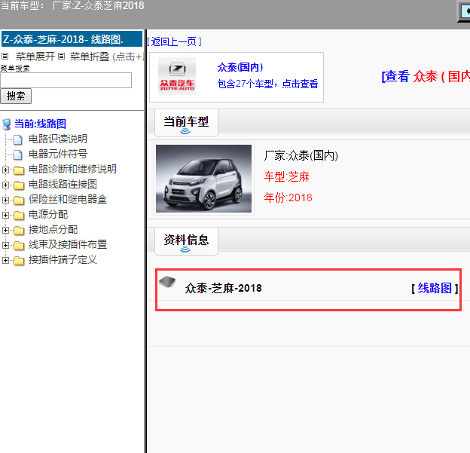
Task: Select 电路诊断和维修说明 tree item
Action: point(72,169)
